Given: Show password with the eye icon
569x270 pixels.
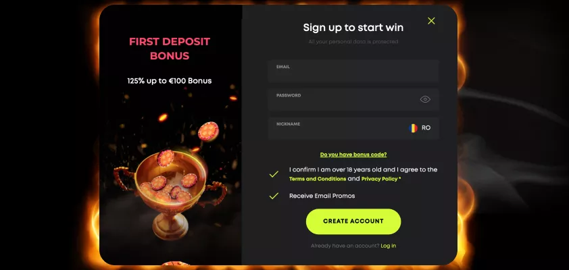Looking at the screenshot, I should coord(425,99).
